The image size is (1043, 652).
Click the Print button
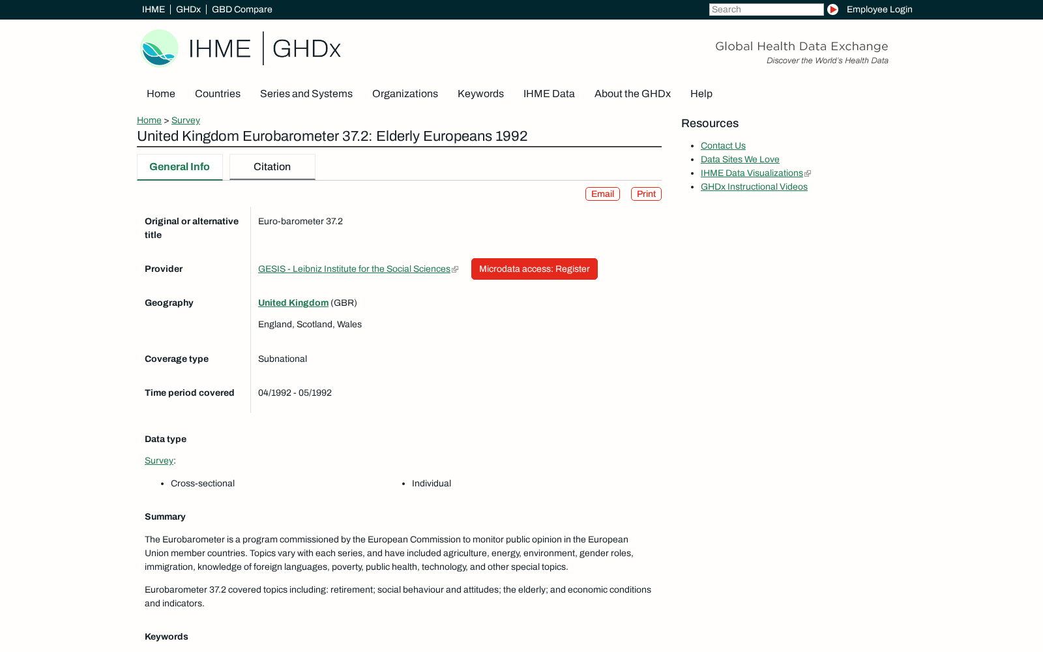[646, 194]
